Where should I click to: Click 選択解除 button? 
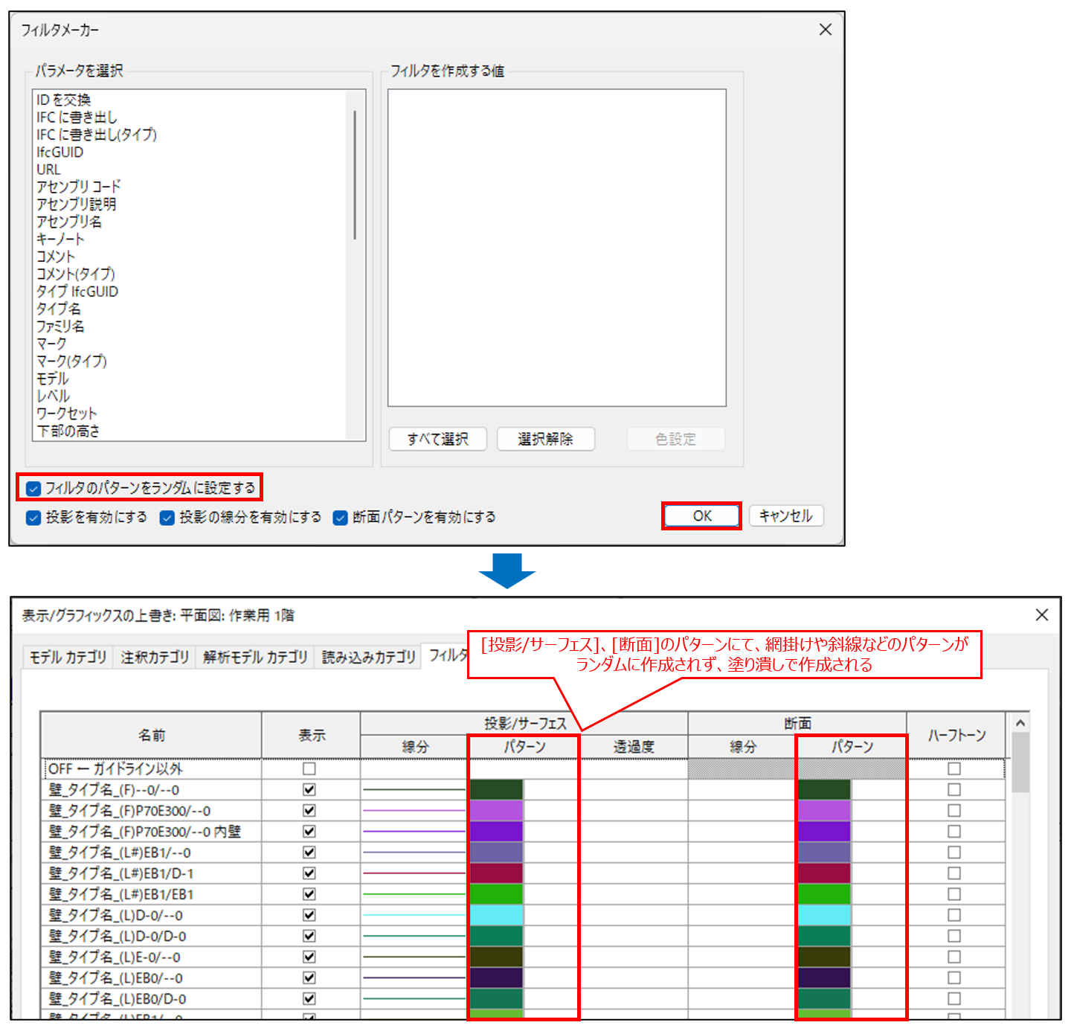[x=545, y=439]
